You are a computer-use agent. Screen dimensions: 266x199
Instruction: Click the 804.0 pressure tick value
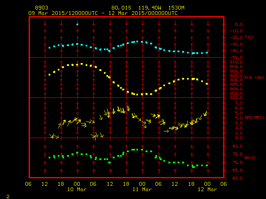point(236,89)
